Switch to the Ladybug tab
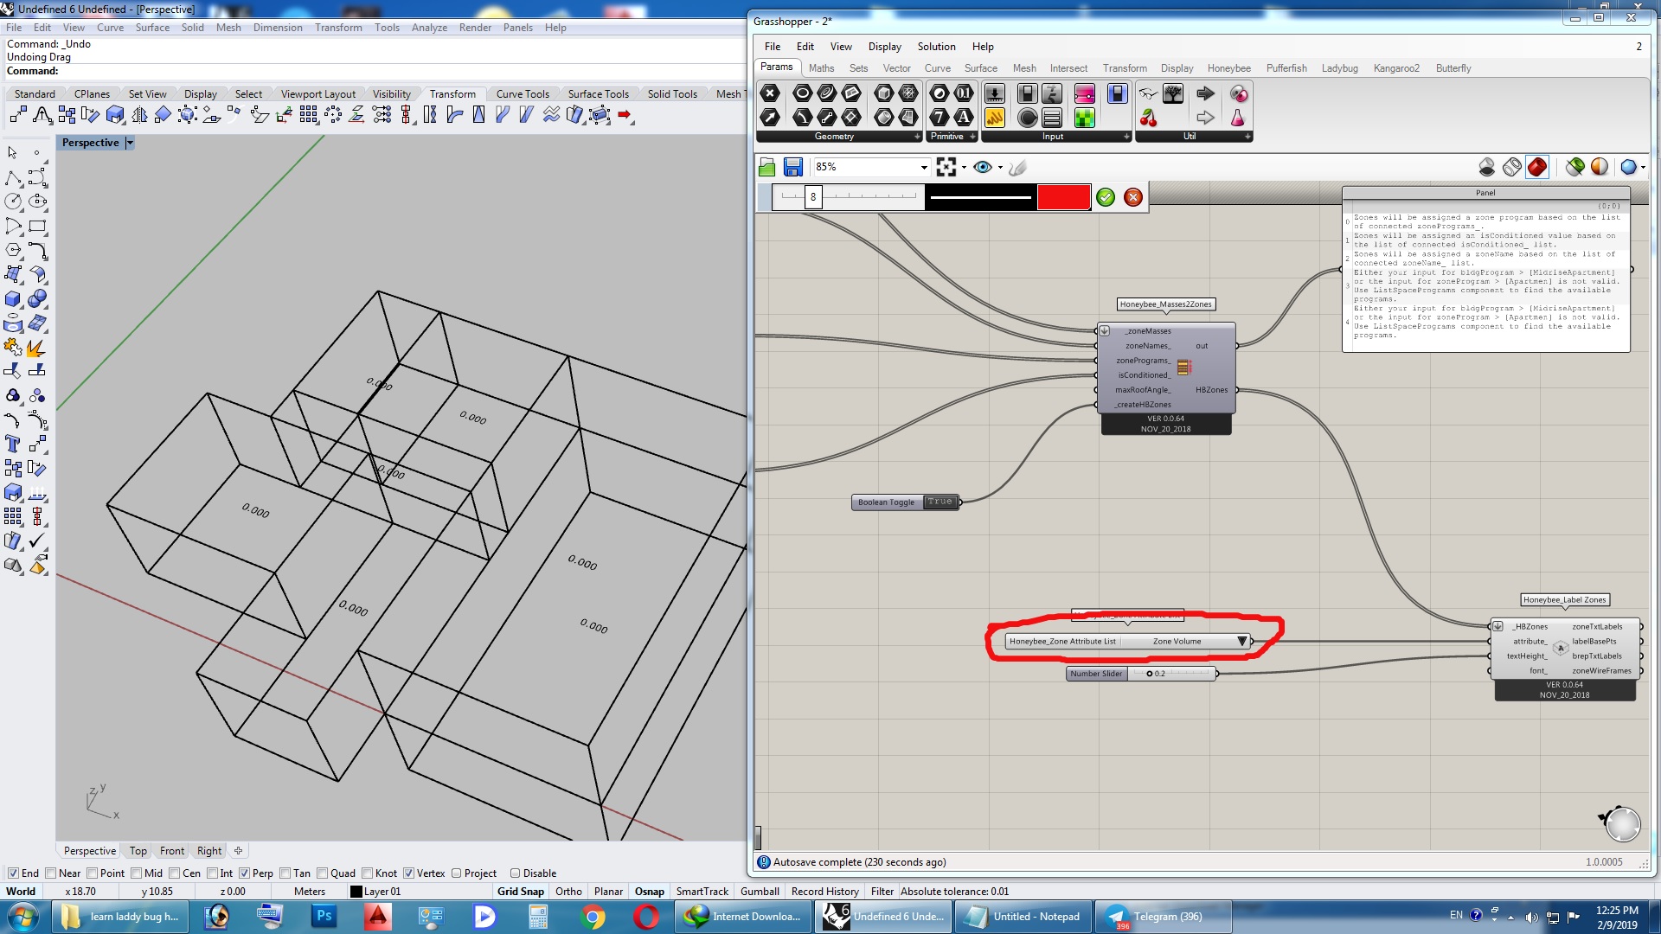1661x934 pixels. pos(1339,68)
